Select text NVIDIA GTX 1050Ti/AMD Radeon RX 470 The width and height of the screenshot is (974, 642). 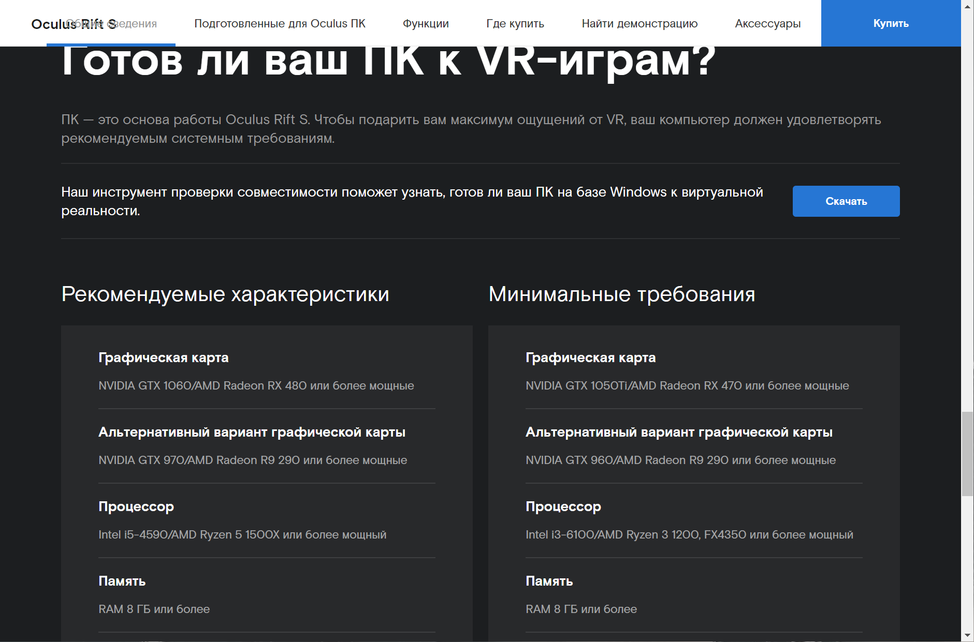coord(634,386)
